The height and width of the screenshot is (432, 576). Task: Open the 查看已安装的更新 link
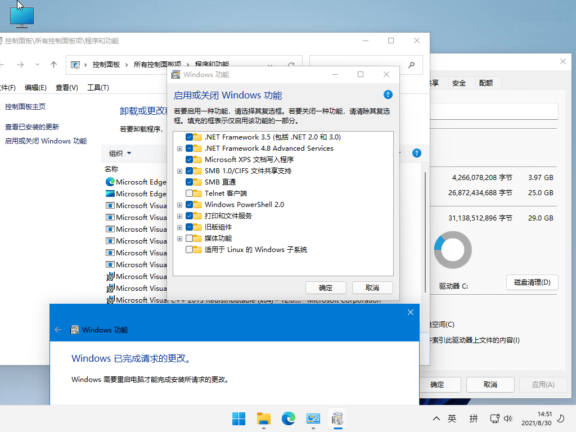click(x=32, y=127)
